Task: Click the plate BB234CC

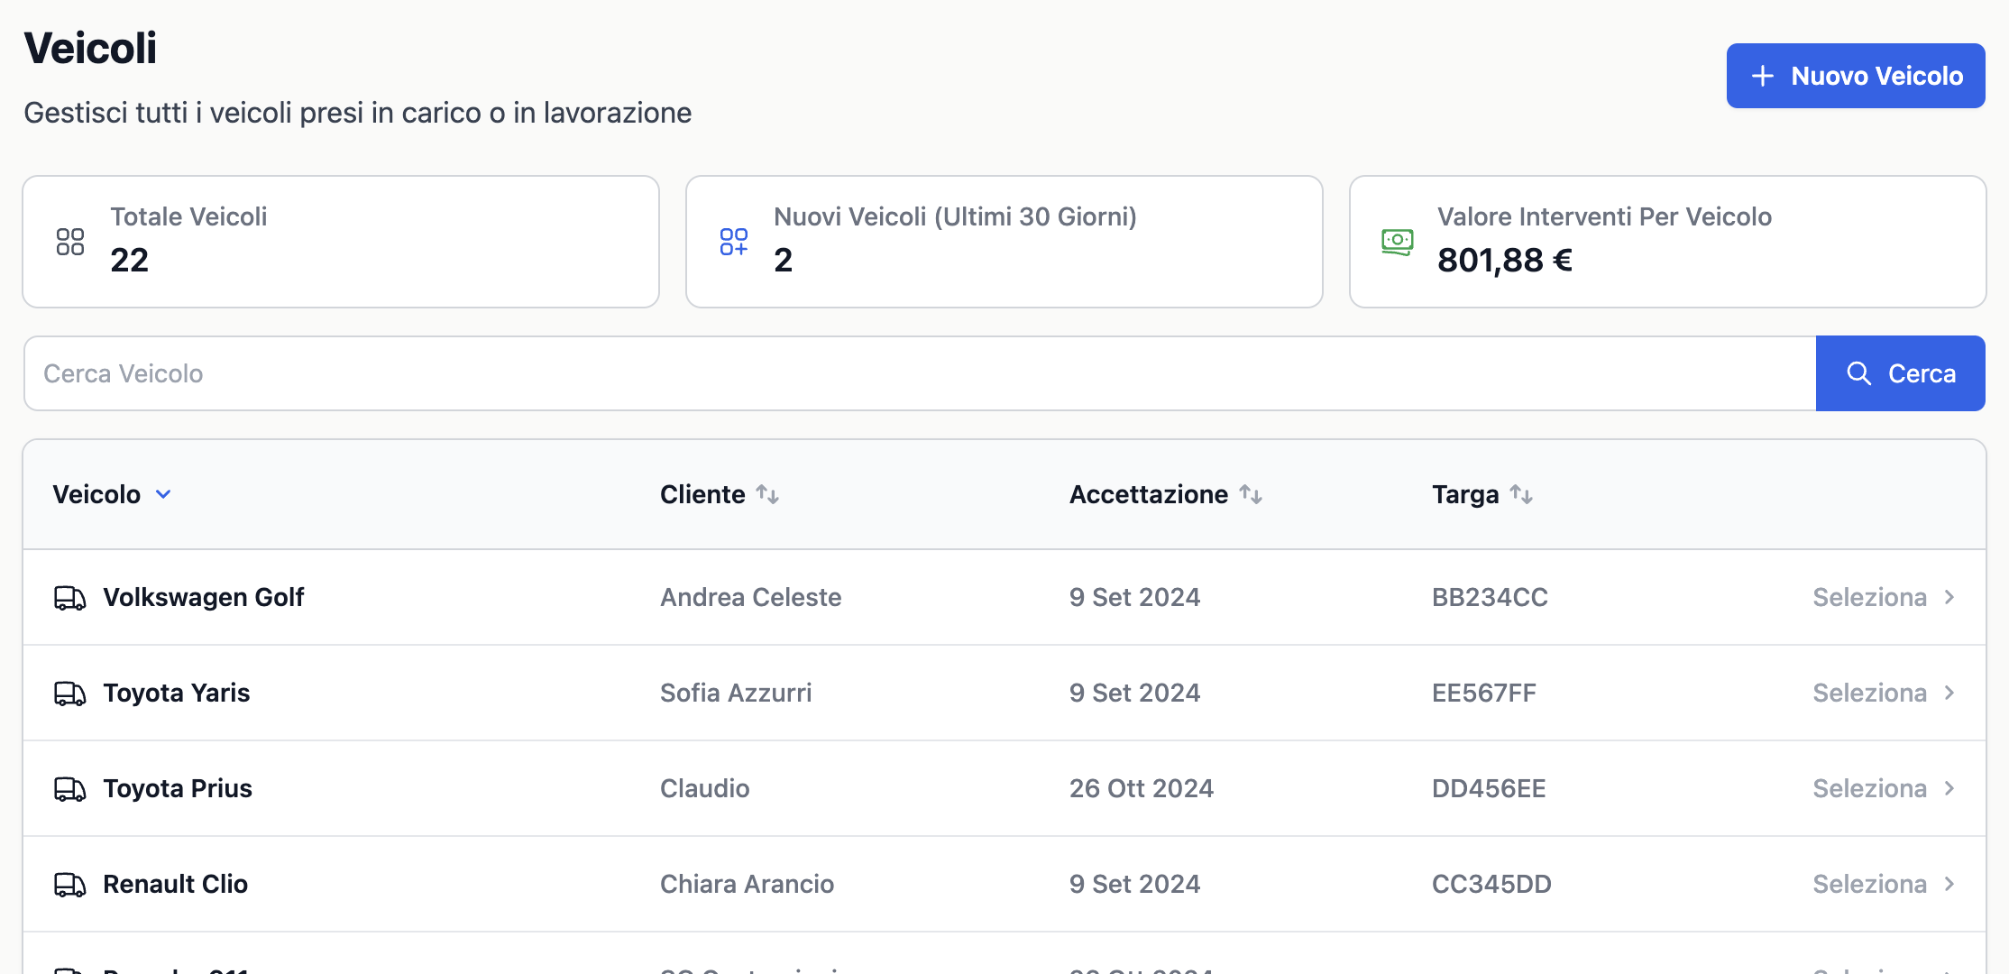Action: pos(1490,597)
